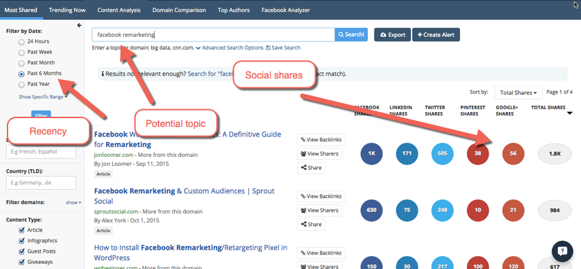Click the Export button
Screen dimensions: 581x269
click(392, 34)
